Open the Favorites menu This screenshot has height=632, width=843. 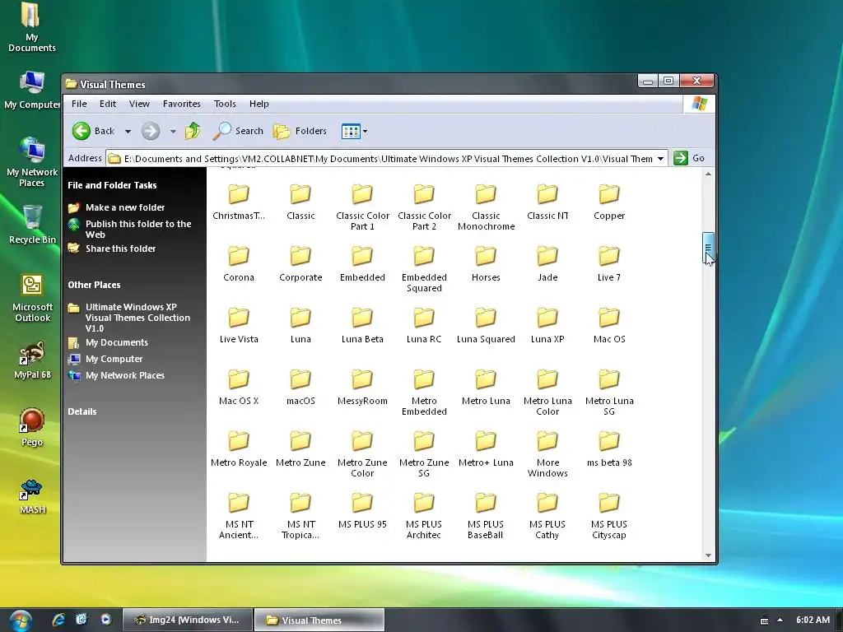point(182,104)
